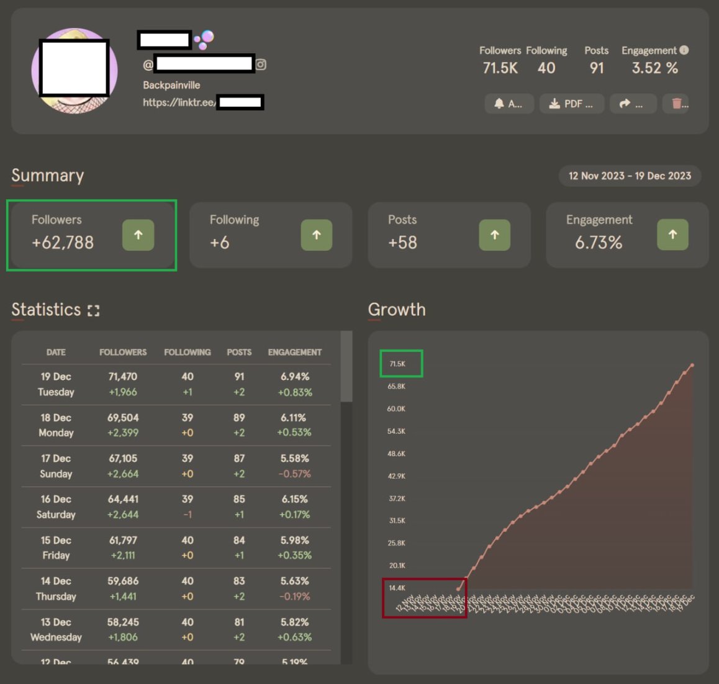This screenshot has width=719, height=684.
Task: Select the 19 Dec Tuesday row
Action: click(x=176, y=384)
